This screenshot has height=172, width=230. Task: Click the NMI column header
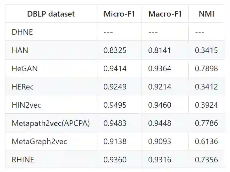tap(206, 14)
